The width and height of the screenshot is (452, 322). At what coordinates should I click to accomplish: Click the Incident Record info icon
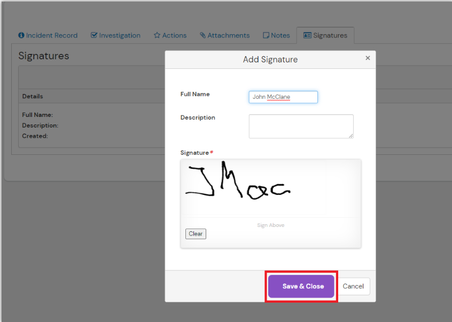pyautogui.click(x=21, y=35)
